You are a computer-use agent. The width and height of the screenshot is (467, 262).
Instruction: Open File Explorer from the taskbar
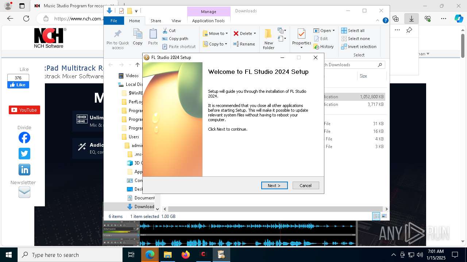[x=167, y=255]
